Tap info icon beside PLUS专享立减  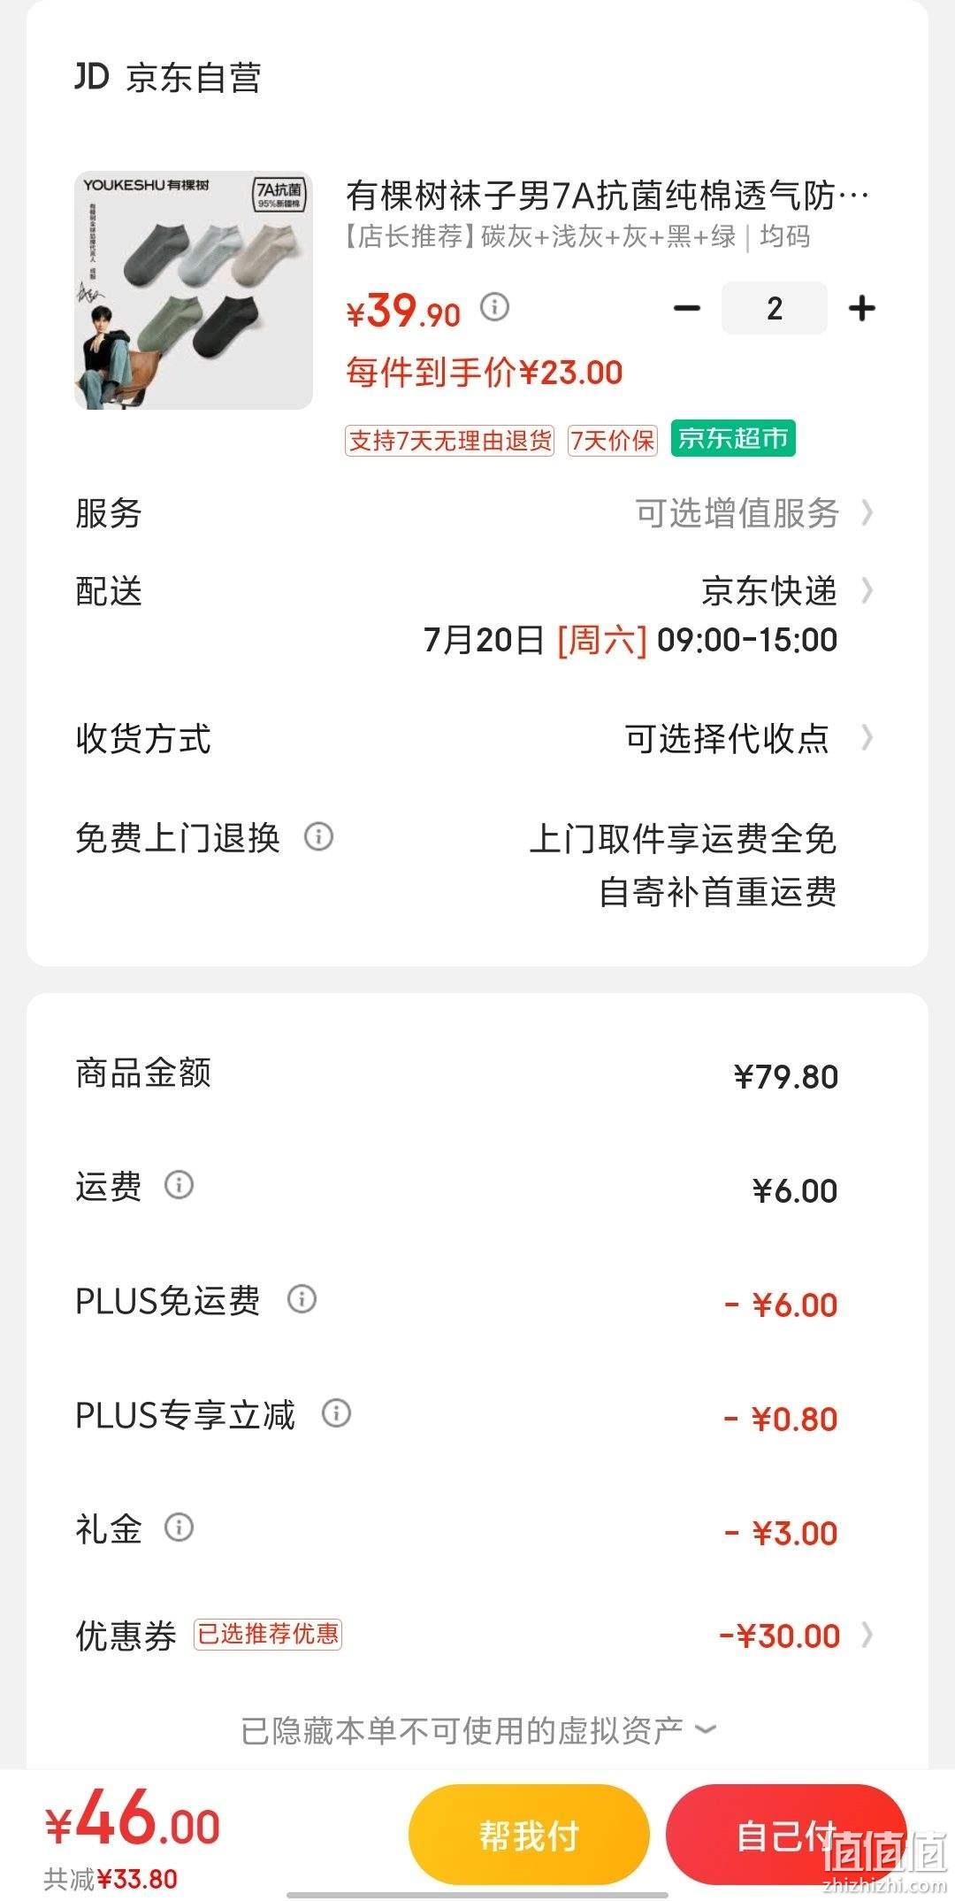tap(336, 1412)
